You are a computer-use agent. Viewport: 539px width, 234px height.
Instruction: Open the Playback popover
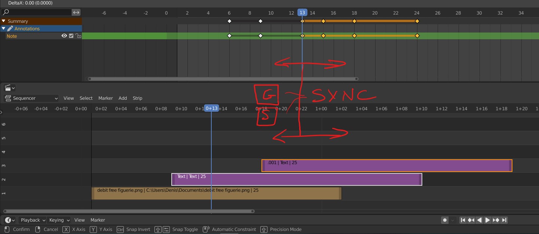pos(32,220)
